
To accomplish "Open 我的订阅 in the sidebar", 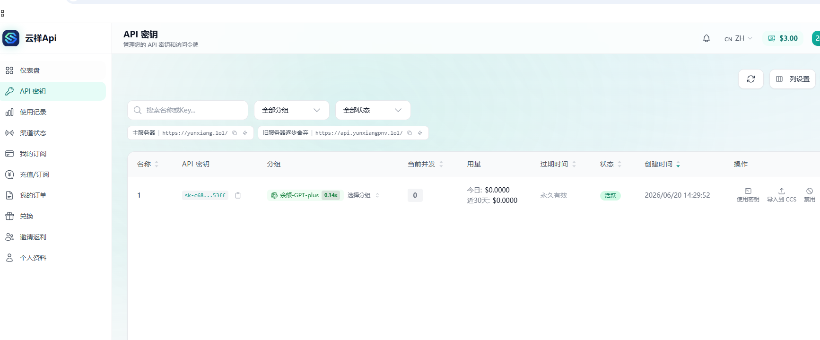I will 53,154.
